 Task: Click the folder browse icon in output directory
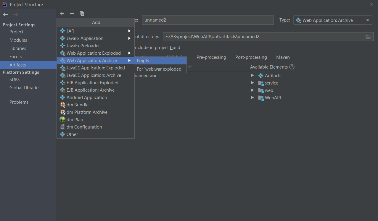tap(368, 37)
